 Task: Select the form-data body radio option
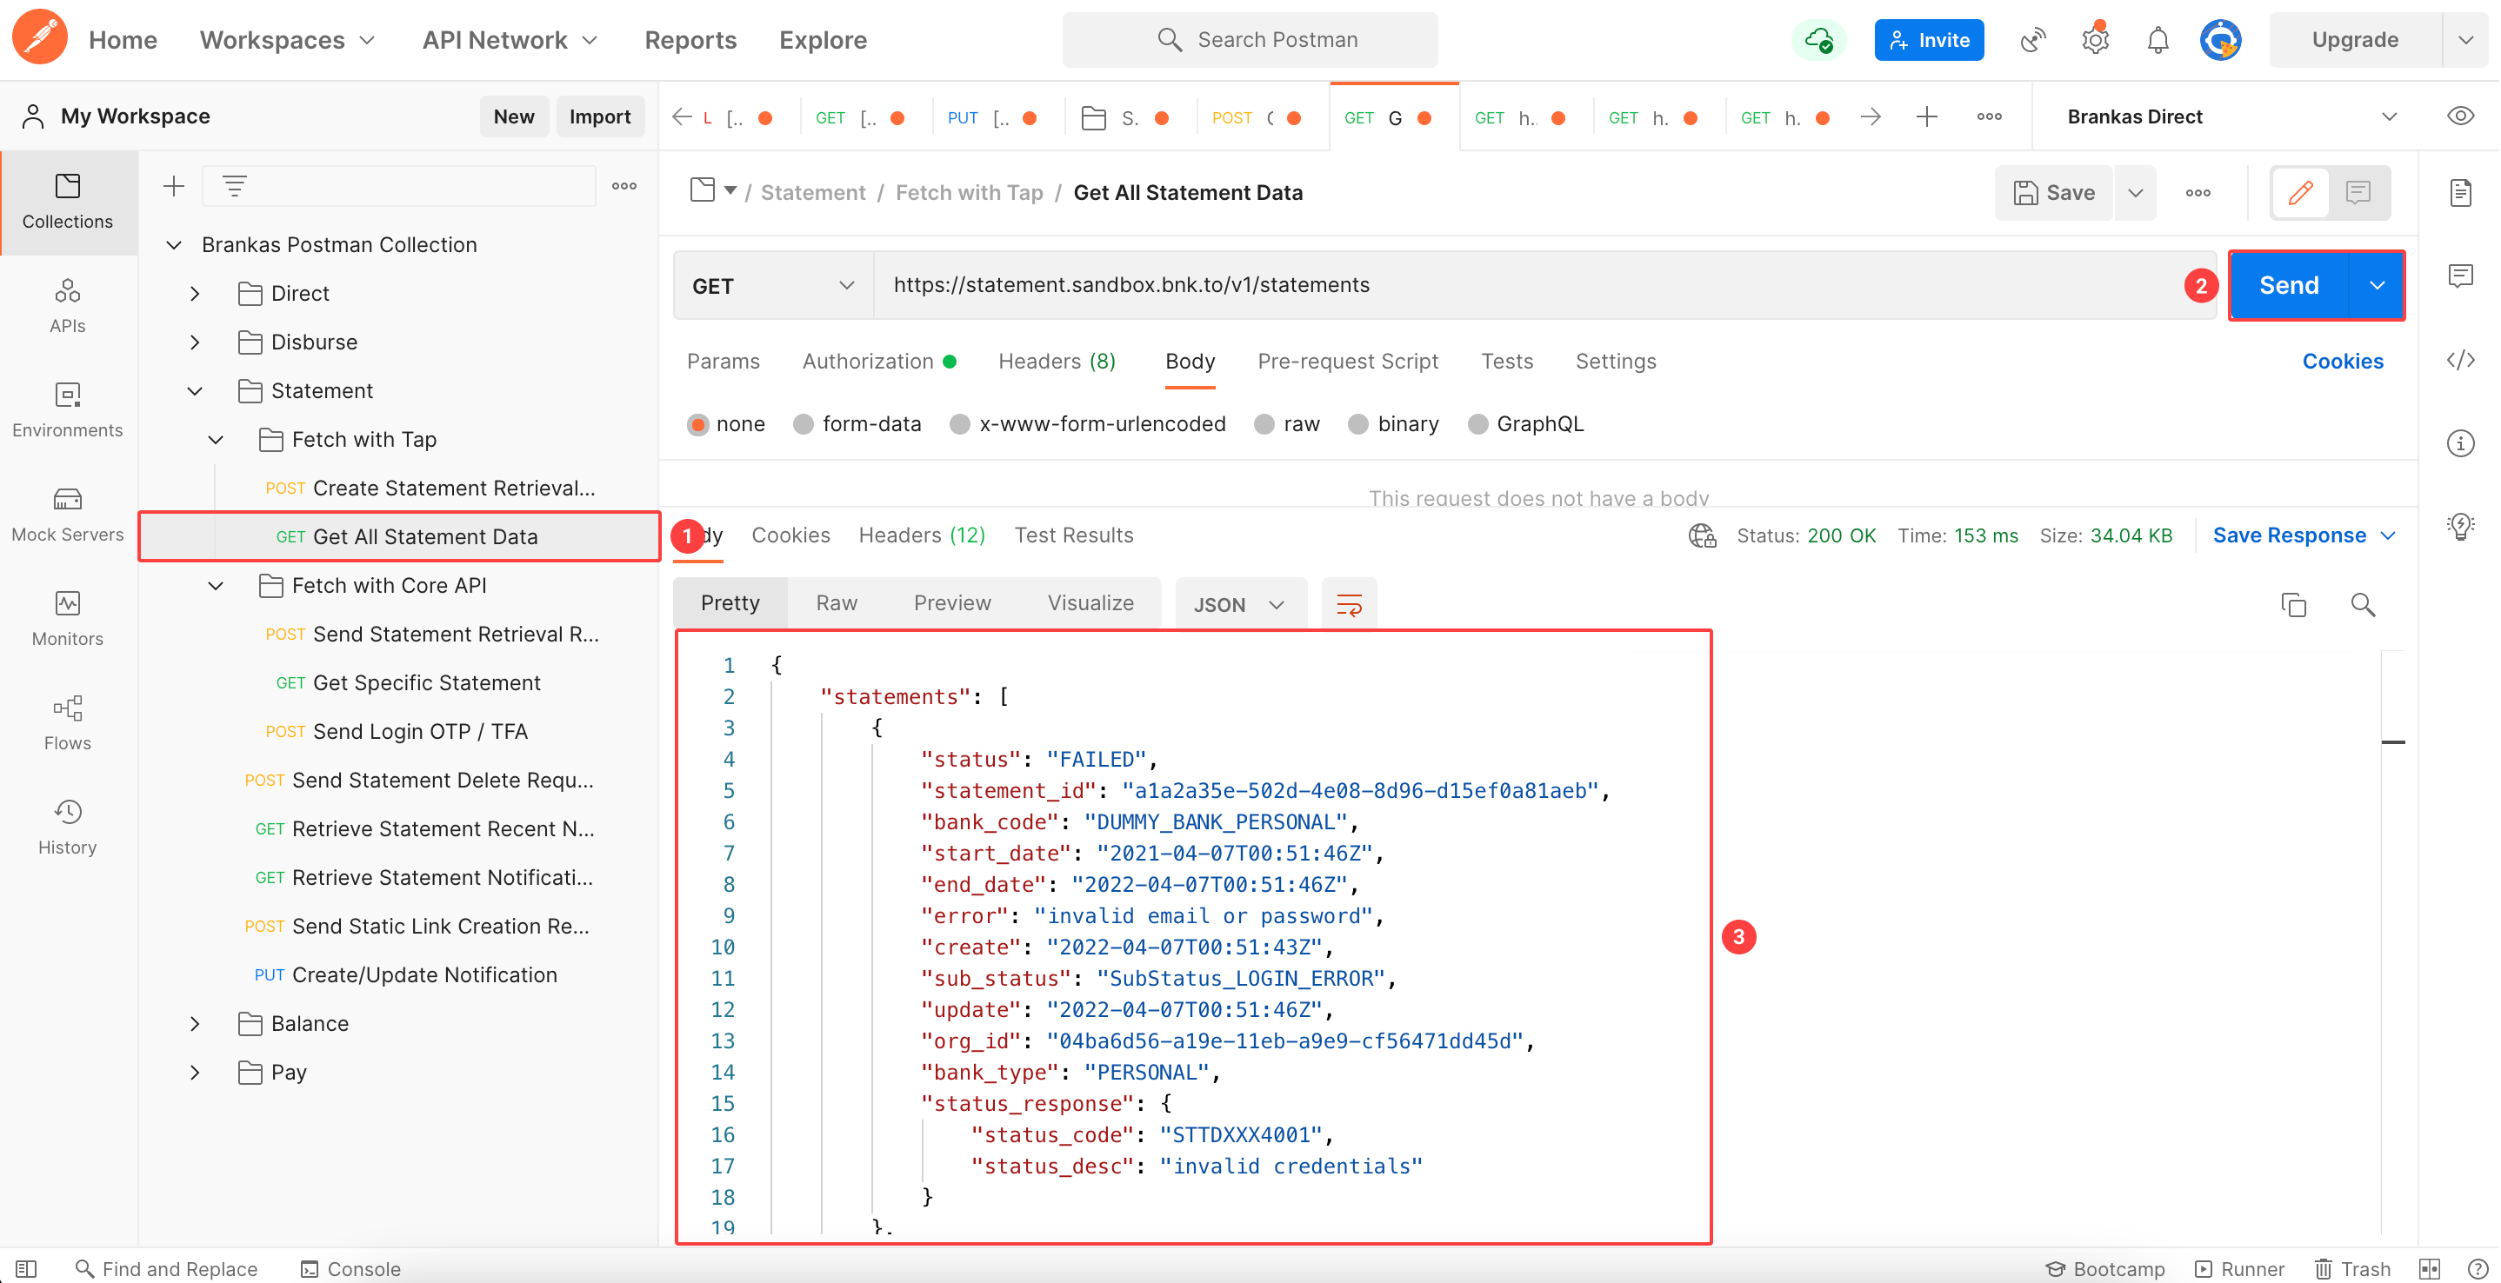click(x=803, y=424)
